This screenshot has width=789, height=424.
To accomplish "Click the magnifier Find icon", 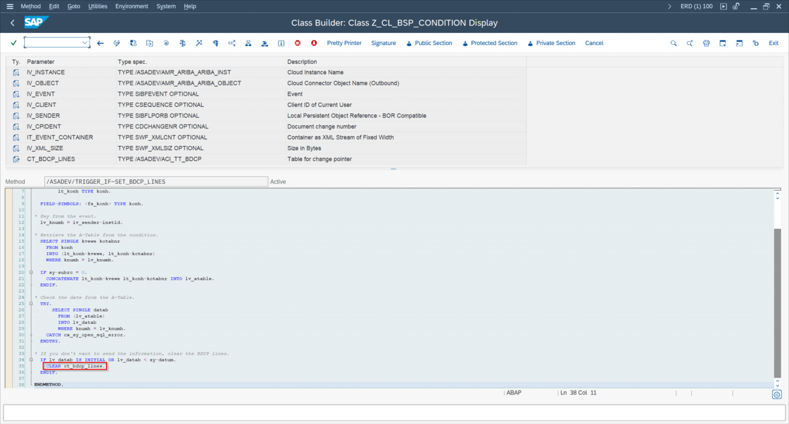I will point(673,43).
